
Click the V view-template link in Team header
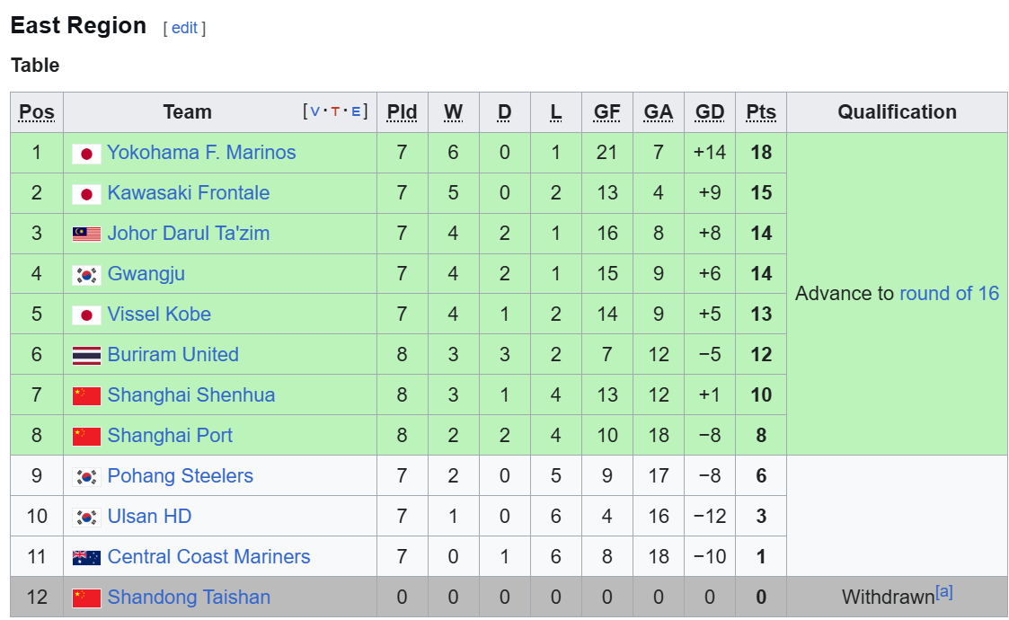pos(314,111)
